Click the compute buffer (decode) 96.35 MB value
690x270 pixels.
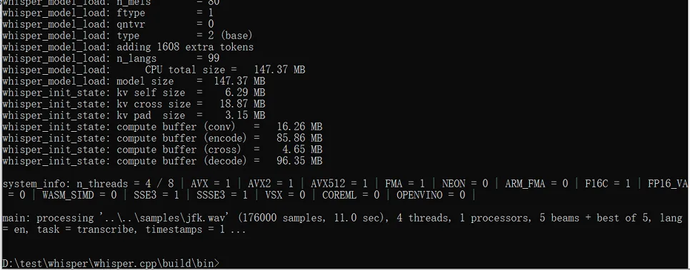coord(300,161)
